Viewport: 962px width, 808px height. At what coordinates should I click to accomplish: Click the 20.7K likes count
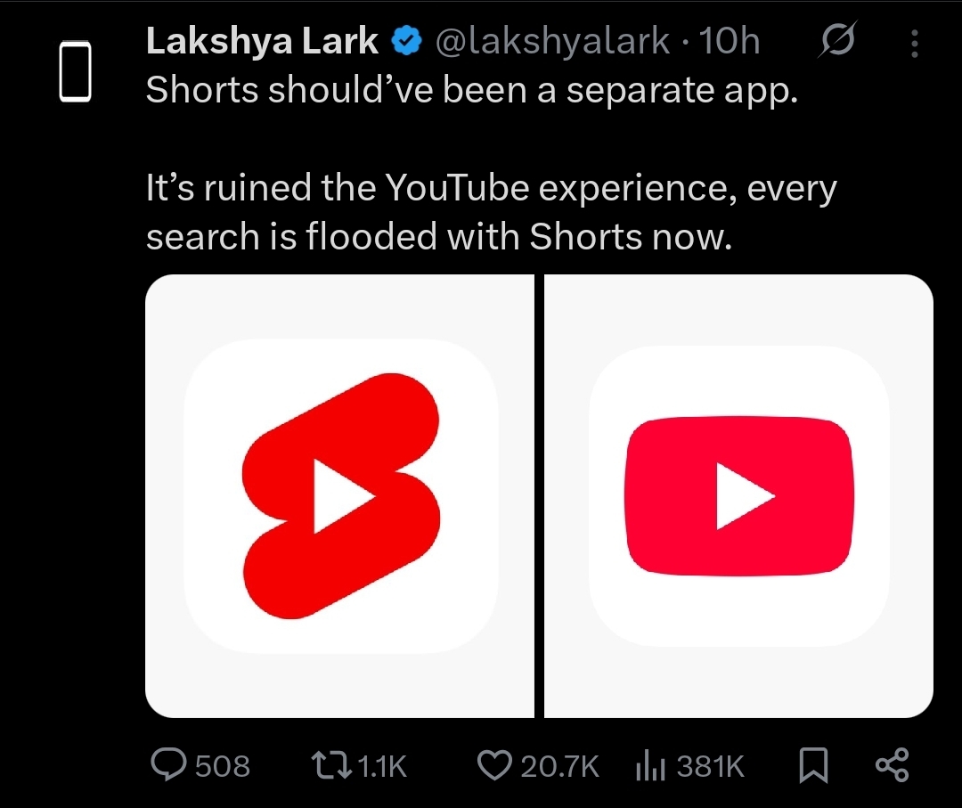point(559,766)
